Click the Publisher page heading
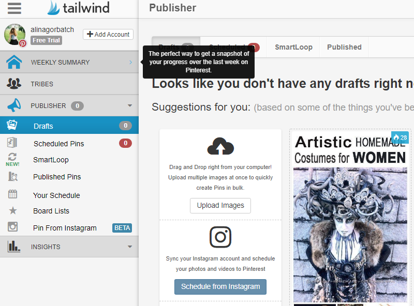414x306 pixels. pos(173,8)
